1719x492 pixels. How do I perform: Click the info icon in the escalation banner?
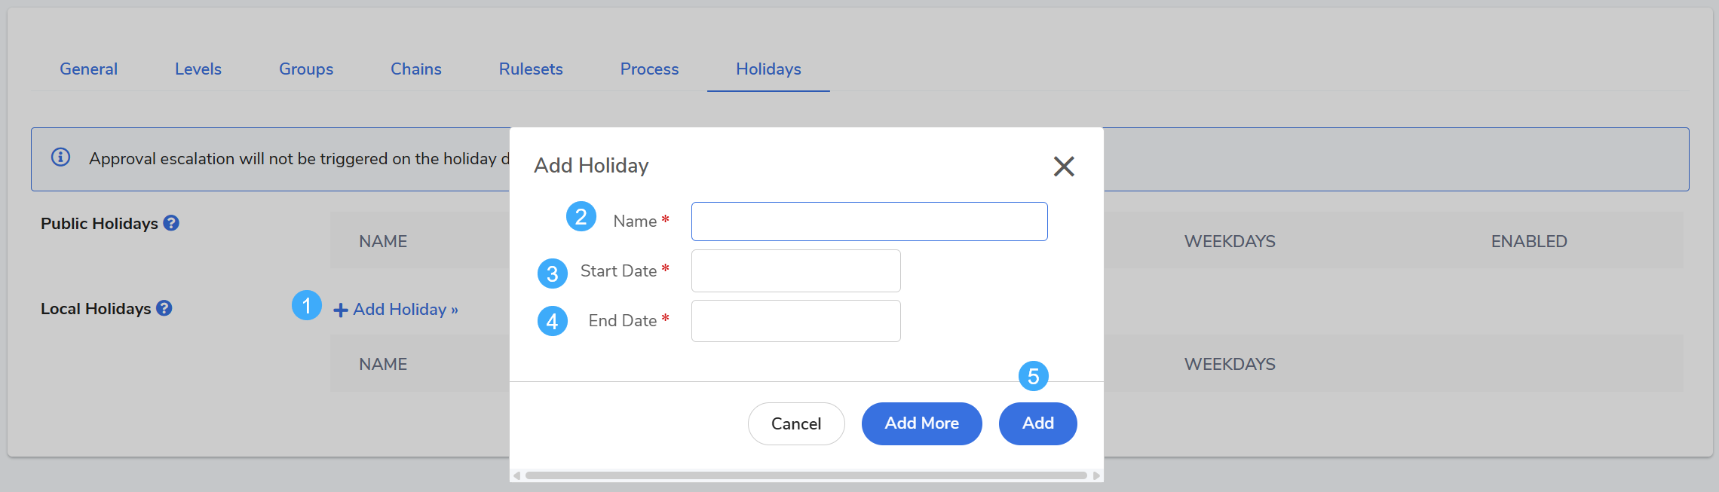(x=61, y=157)
